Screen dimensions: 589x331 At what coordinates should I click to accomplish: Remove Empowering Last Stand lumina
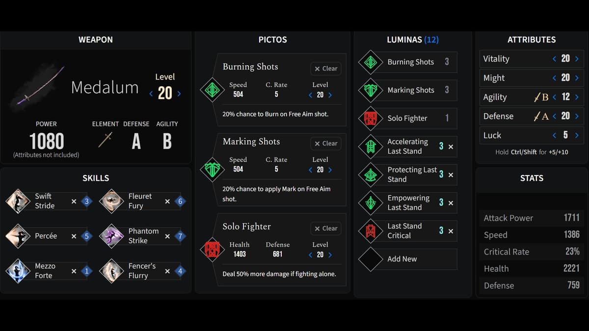click(x=451, y=203)
